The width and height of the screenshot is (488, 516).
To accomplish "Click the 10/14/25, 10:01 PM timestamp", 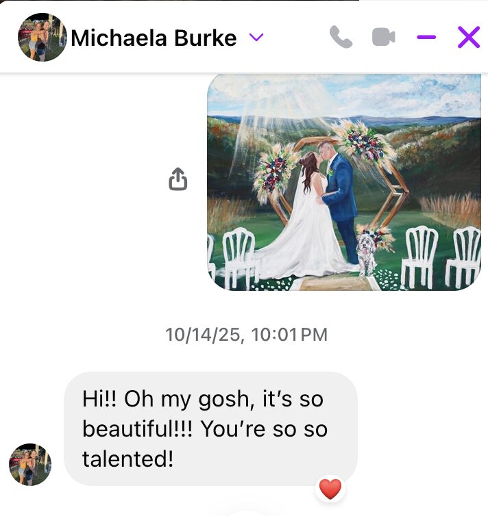I will pyautogui.click(x=246, y=335).
